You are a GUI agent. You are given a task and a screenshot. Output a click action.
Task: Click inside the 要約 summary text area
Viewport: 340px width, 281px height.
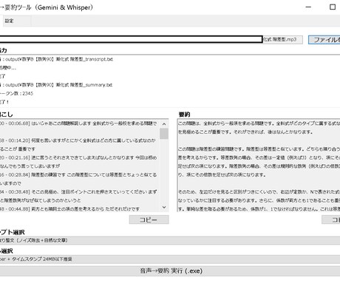point(259,166)
